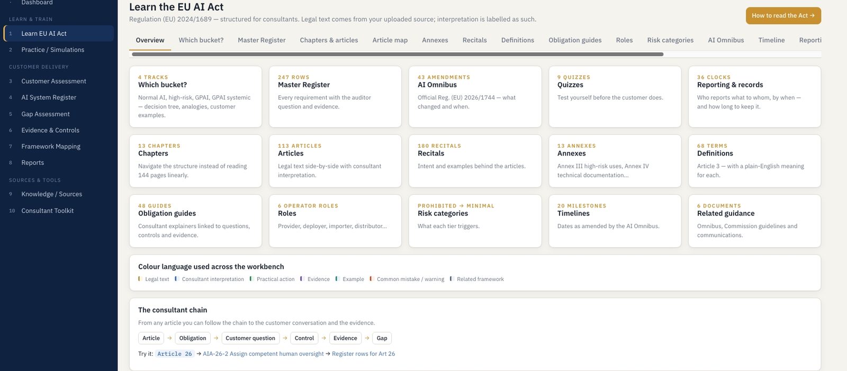Open the Quizzes card
Viewport: 847px width, 371px height.
(615, 96)
